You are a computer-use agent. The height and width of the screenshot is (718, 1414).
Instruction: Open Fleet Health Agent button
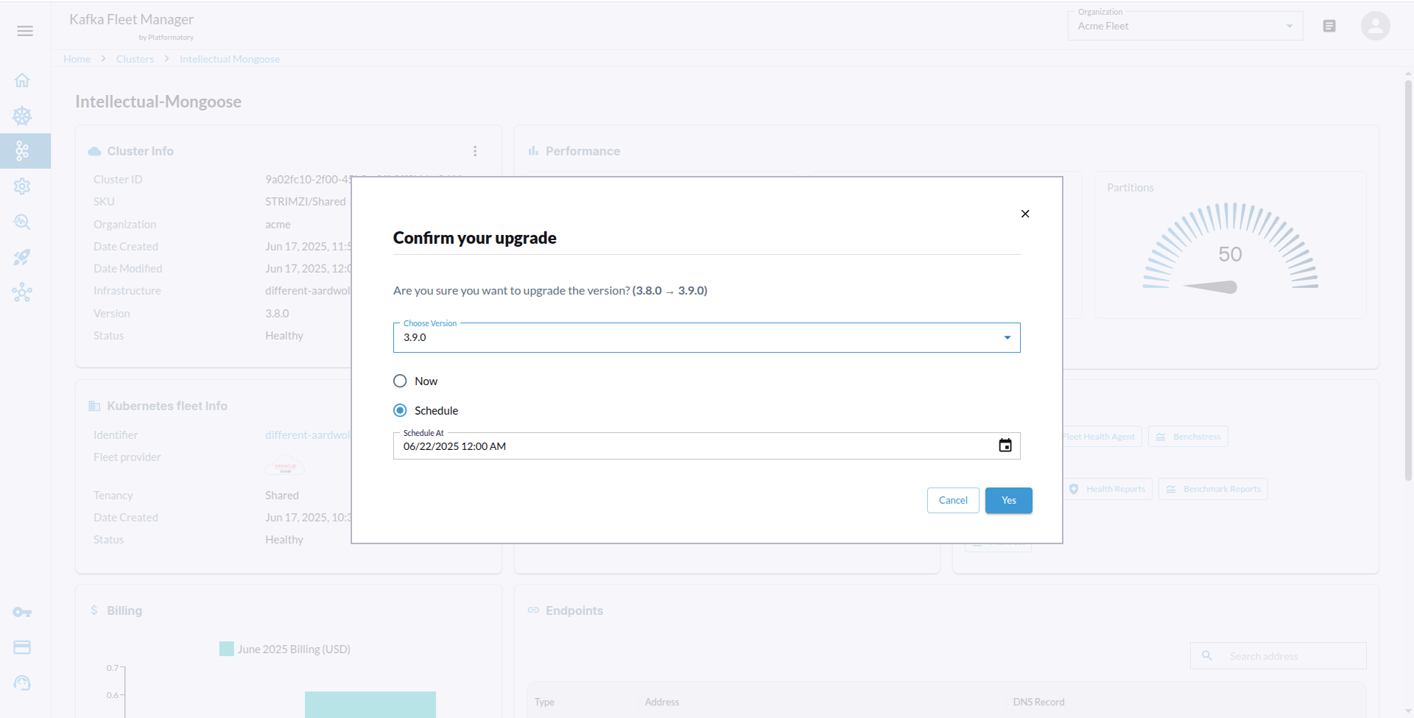coord(1102,437)
